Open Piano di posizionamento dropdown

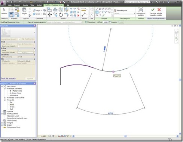(64, 22)
